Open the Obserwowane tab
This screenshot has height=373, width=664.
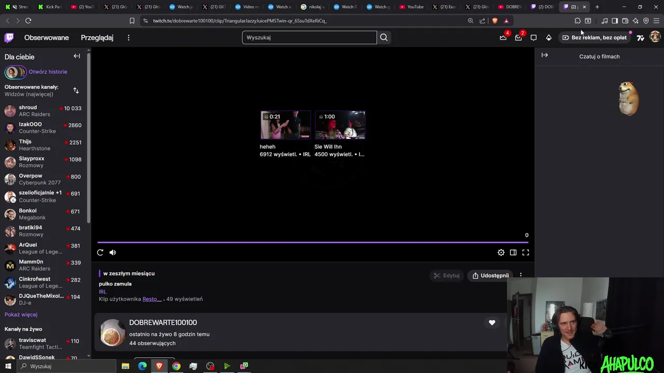pos(47,37)
